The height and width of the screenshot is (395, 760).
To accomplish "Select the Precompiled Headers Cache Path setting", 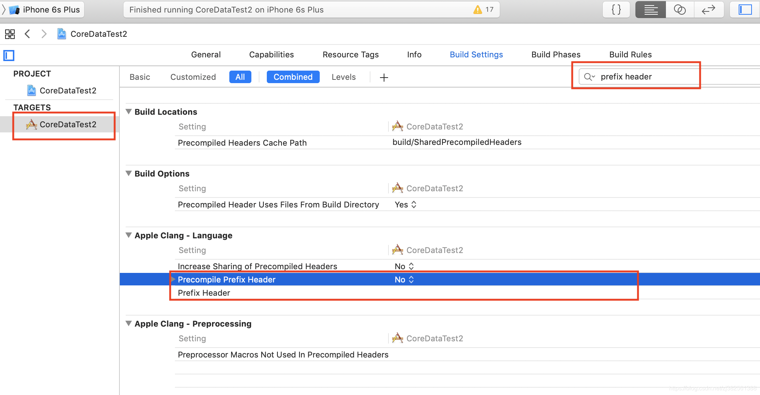I will pos(242,143).
